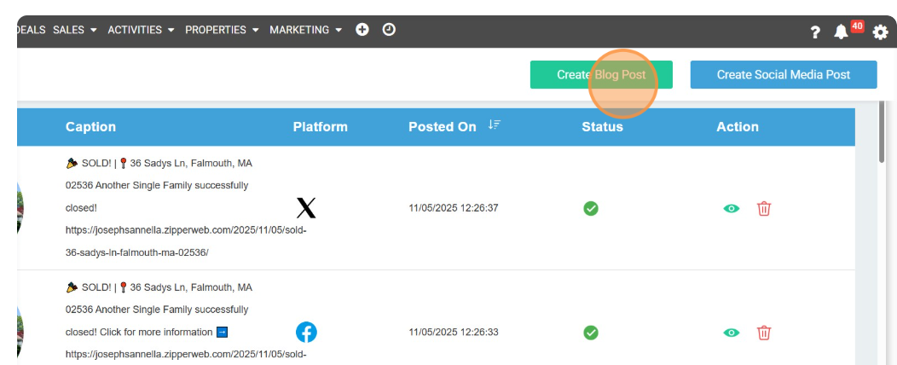Expand the Activities dropdown menu
Viewport: 897px width, 365px height.
tap(141, 30)
